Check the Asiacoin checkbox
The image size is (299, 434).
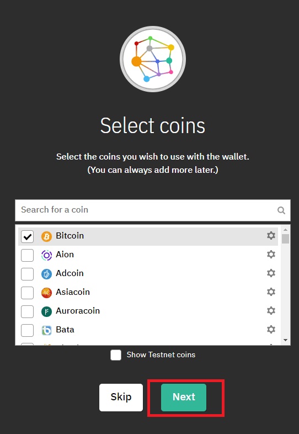click(28, 293)
